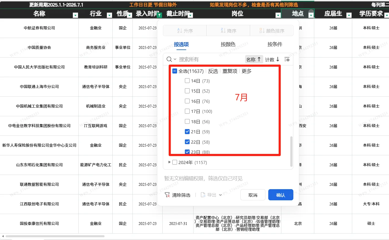Switch to 按条件 tab
This screenshot has height=240, width=389.
pyautogui.click(x=275, y=44)
